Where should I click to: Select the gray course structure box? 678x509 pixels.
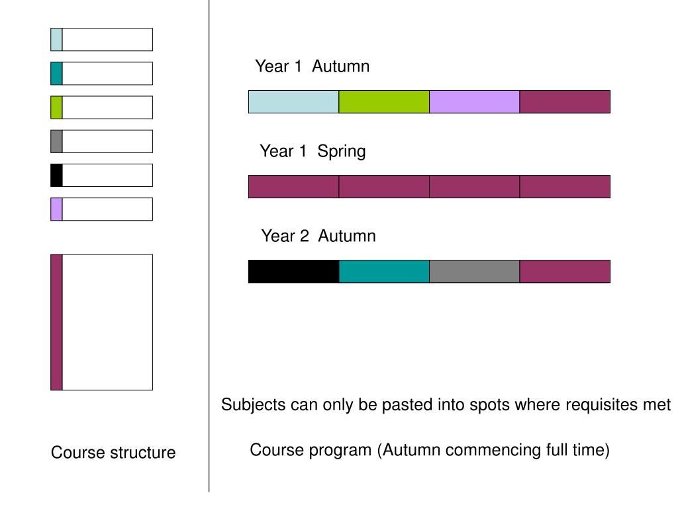101,141
